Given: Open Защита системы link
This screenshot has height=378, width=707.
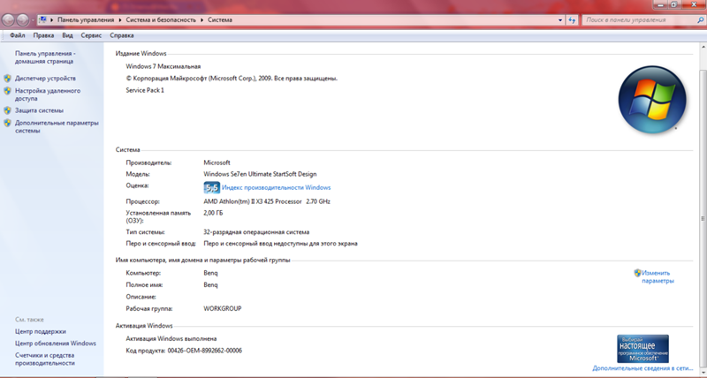Looking at the screenshot, I should click(x=39, y=110).
